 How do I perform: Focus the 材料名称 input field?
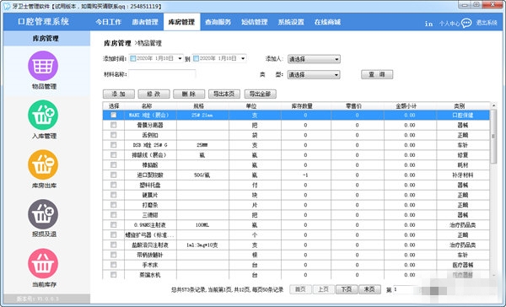point(162,74)
